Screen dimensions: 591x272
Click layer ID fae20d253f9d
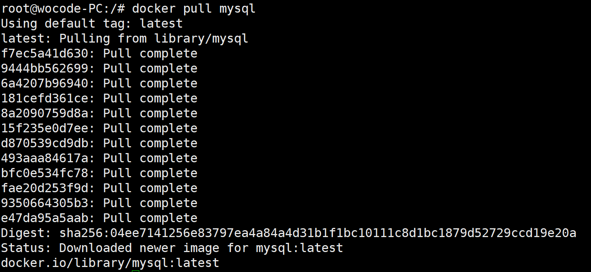pyautogui.click(x=44, y=188)
